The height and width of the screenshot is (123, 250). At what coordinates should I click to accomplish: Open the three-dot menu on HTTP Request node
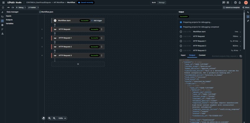tap(102, 29)
